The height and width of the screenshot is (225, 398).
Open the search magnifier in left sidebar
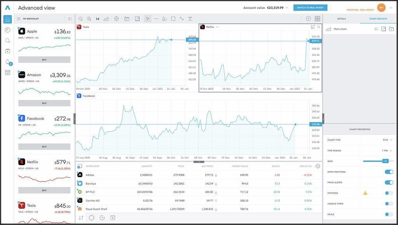[8, 40]
